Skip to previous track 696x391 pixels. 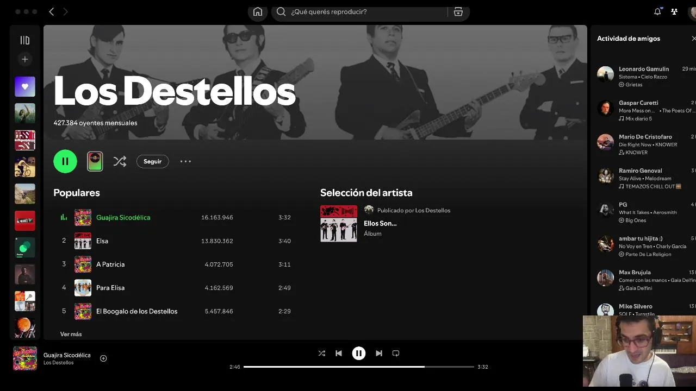(339, 353)
